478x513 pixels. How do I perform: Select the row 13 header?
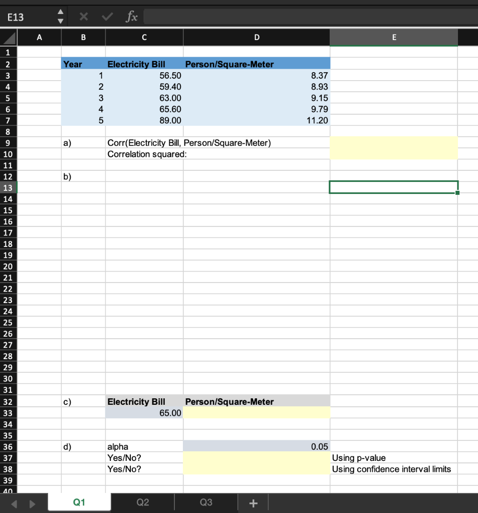point(8,187)
